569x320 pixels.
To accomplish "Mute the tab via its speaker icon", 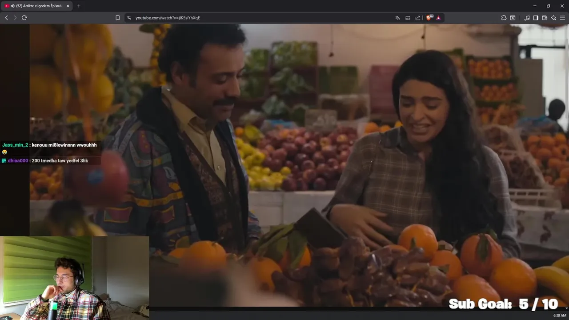I will click(12, 6).
